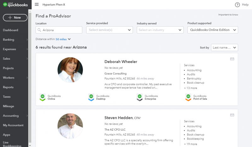Open Mileage in sidebar

click(9, 106)
